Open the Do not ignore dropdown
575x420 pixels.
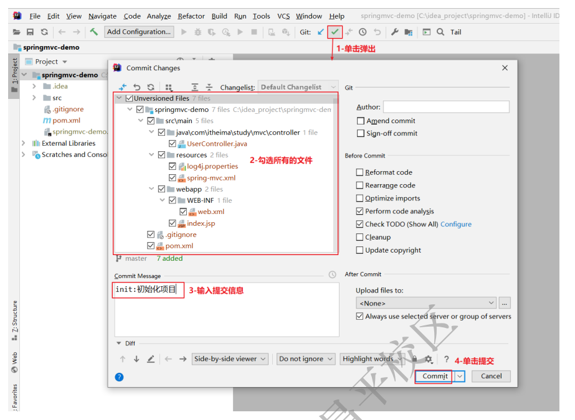tap(306, 359)
